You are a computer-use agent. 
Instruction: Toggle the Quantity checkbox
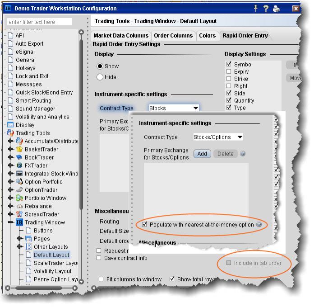(x=229, y=100)
